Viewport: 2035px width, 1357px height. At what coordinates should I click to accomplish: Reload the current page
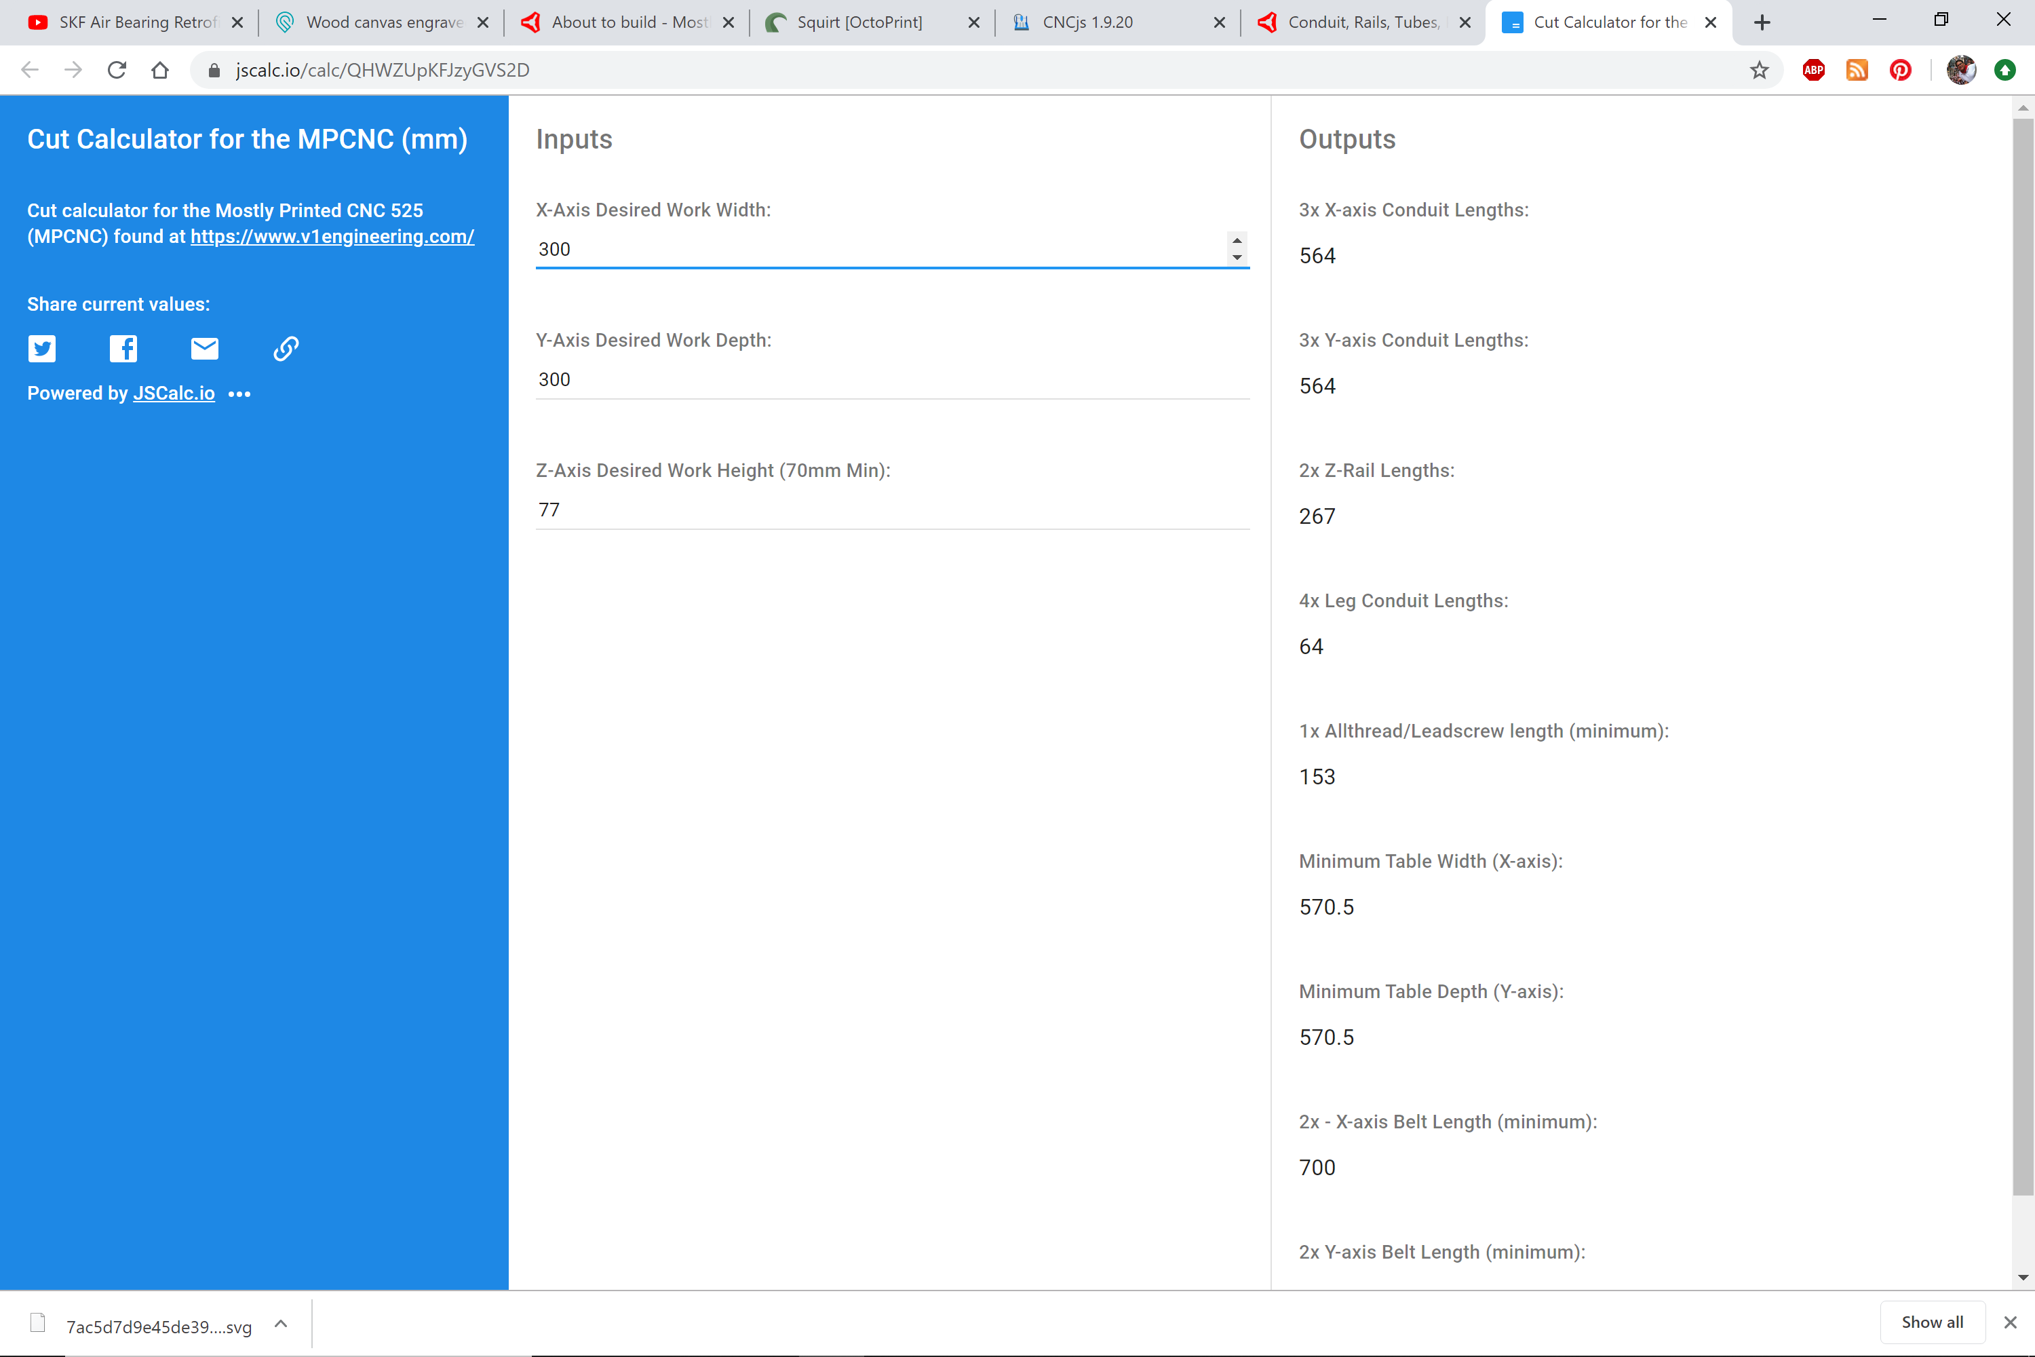[x=117, y=70]
